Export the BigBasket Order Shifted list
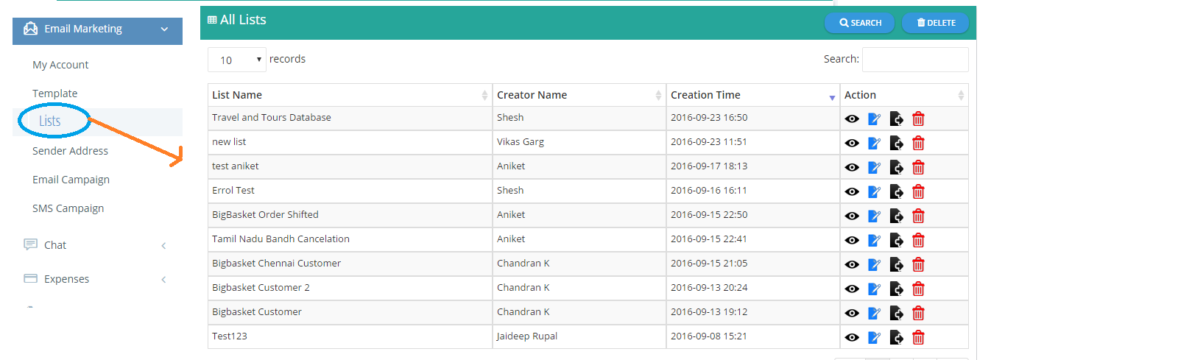Image resolution: width=1178 pixels, height=360 pixels. coord(896,216)
